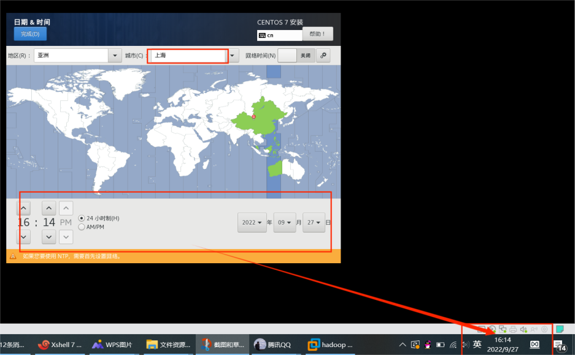Image resolution: width=575 pixels, height=355 pixels.
Task: Click the VMware printer device status icon
Action: point(513,329)
